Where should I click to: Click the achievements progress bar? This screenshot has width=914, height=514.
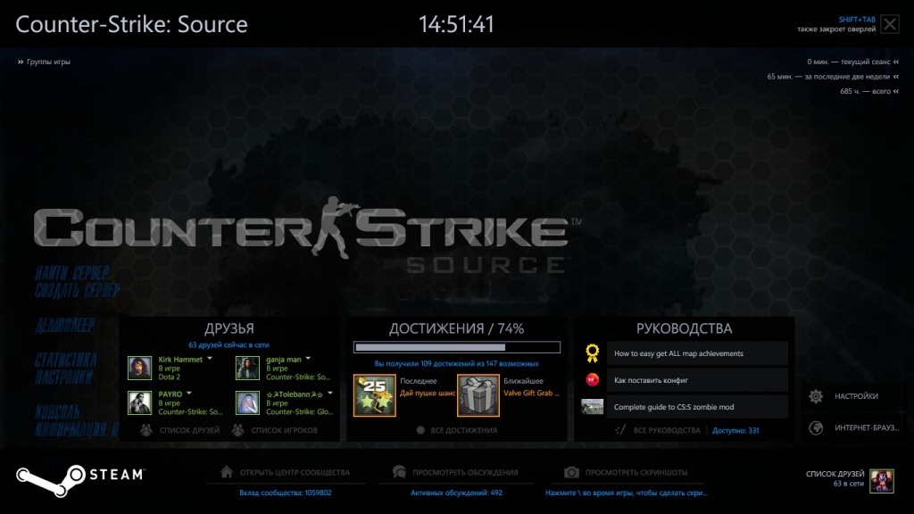pyautogui.click(x=457, y=347)
